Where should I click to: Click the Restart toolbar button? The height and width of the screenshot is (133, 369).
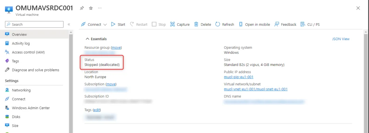point(139,24)
